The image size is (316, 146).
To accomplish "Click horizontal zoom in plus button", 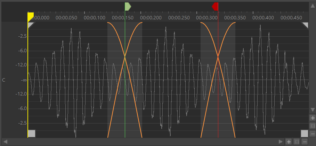I will tap(289, 142).
